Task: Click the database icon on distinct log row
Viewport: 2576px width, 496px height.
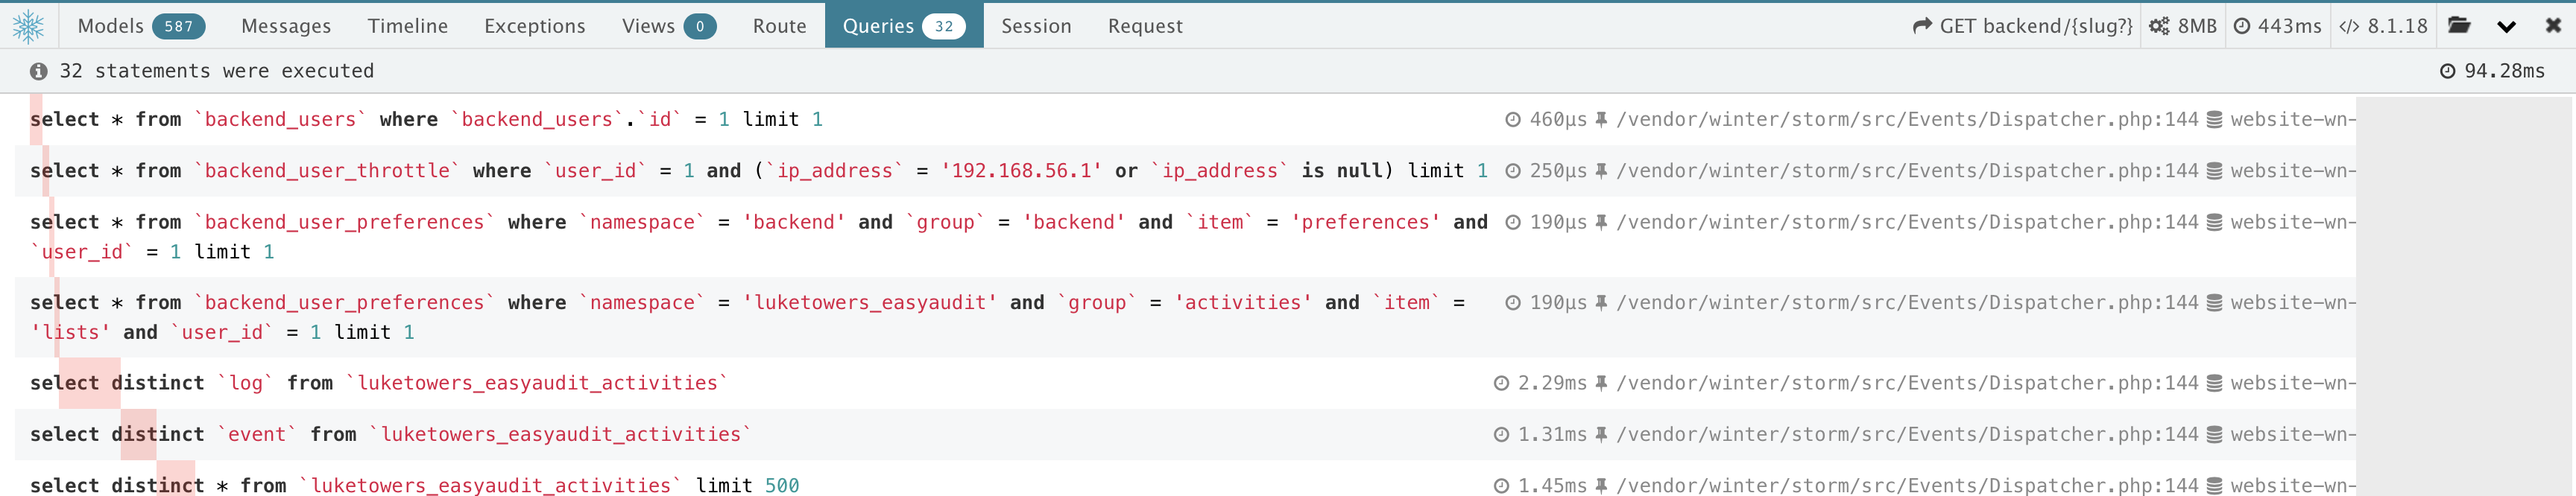Action: pyautogui.click(x=2214, y=383)
